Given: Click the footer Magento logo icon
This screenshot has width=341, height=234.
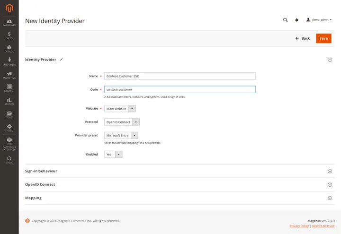Looking at the screenshot, I should (27, 221).
